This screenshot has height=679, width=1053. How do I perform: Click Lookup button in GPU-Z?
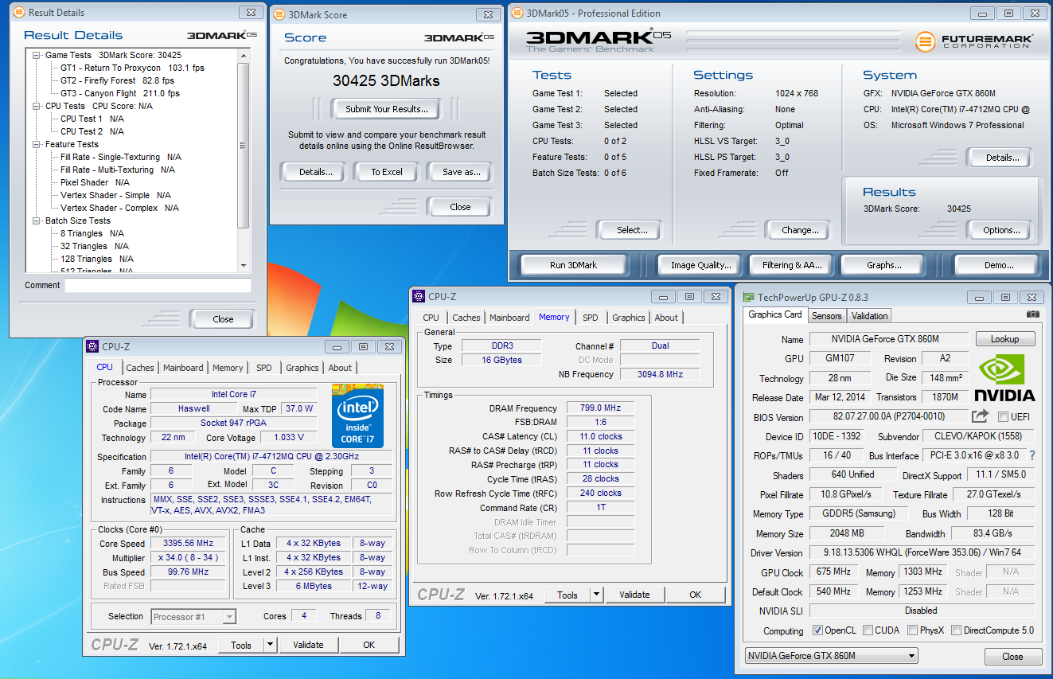point(1004,339)
